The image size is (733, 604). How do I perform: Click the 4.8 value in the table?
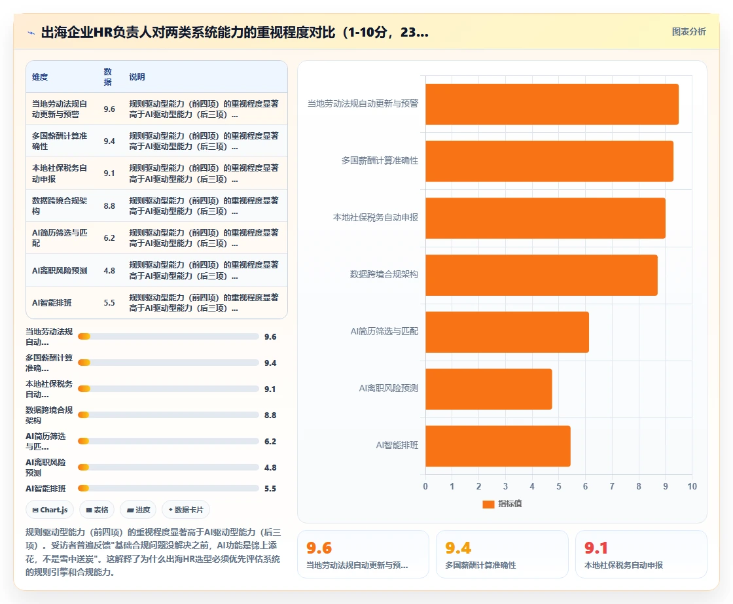[x=109, y=271]
